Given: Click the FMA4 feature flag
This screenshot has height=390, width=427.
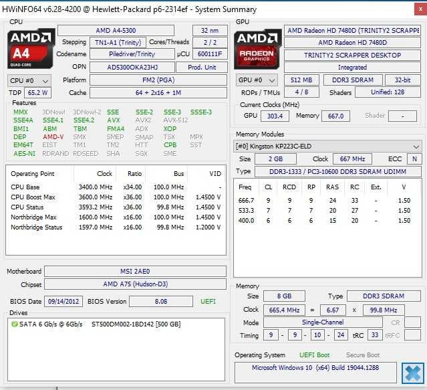Looking at the screenshot, I should [x=116, y=128].
